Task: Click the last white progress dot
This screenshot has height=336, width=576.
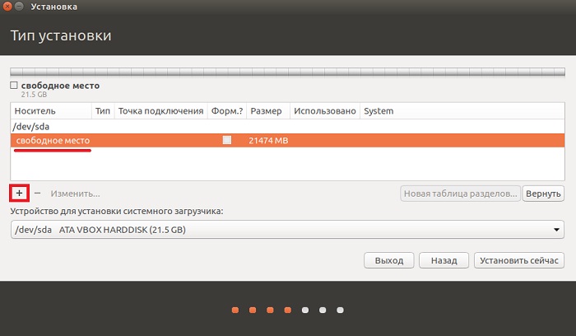Action: (340, 310)
